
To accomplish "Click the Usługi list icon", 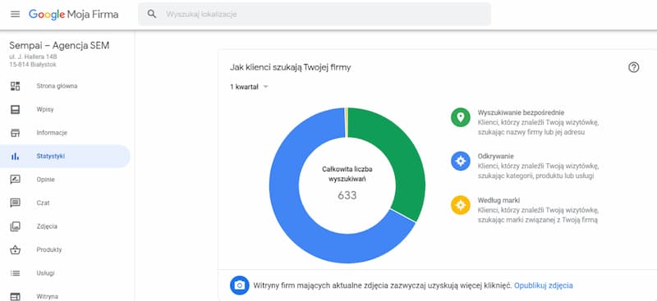I will pos(15,273).
